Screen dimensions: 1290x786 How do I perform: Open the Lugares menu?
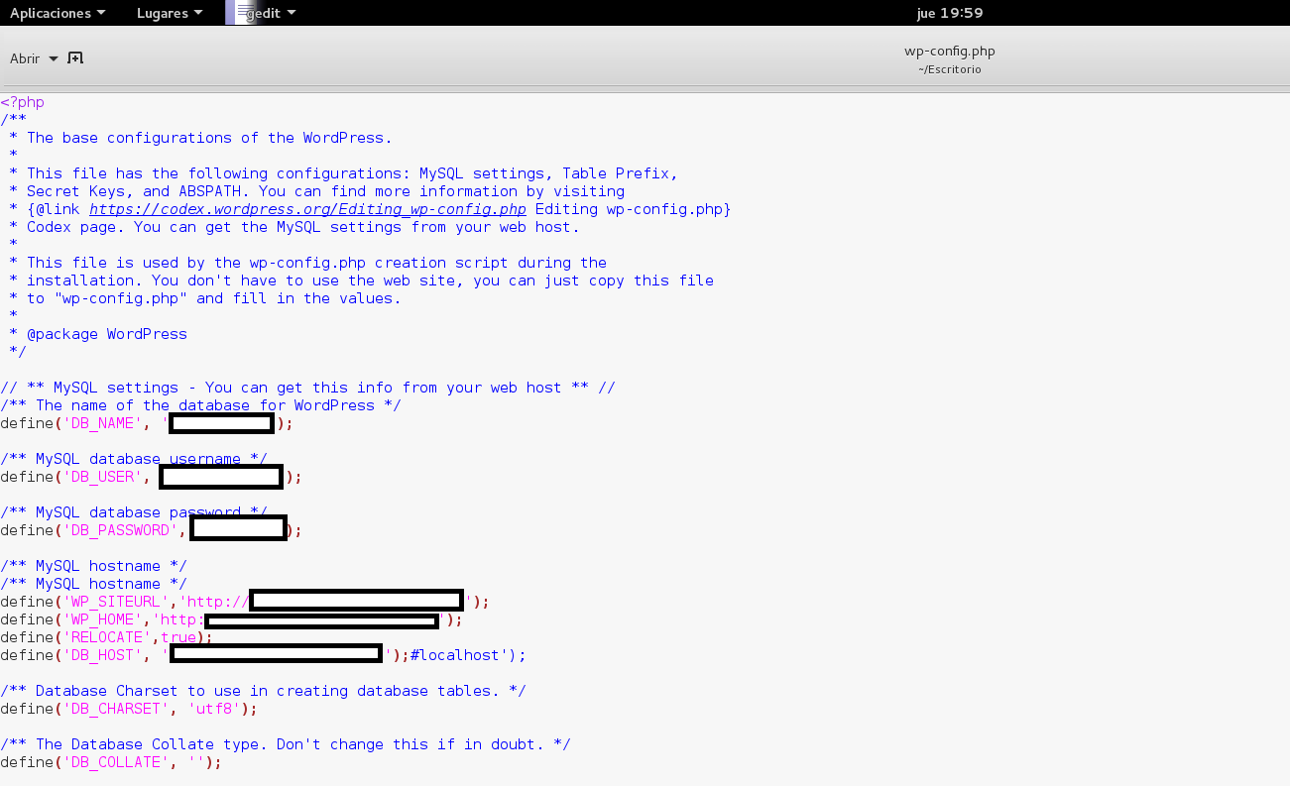click(x=170, y=13)
